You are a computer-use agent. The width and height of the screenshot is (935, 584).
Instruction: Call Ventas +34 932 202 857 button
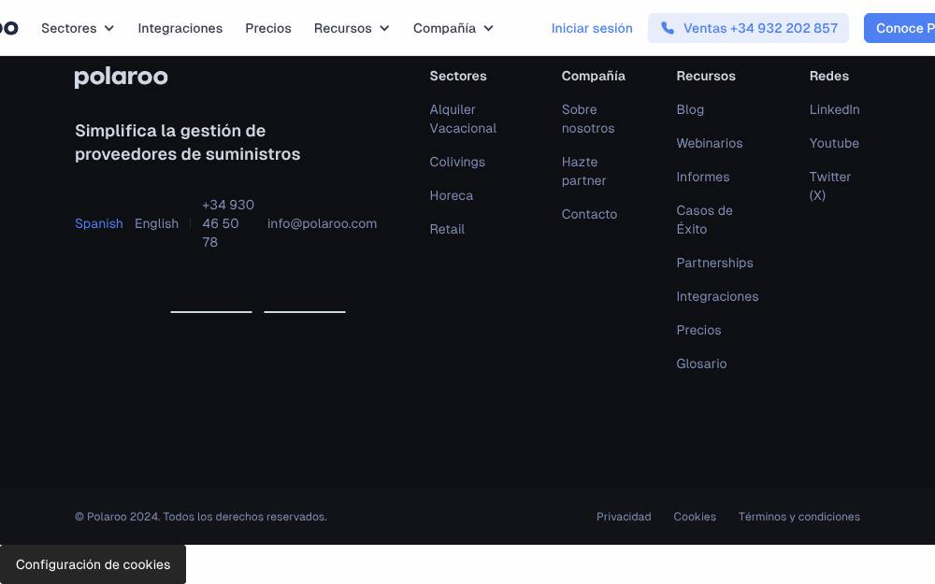[x=748, y=28]
